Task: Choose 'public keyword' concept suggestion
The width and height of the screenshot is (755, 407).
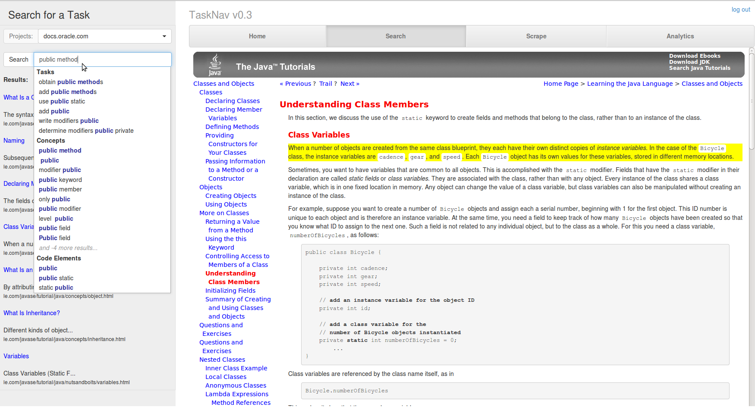Action: coord(60,180)
